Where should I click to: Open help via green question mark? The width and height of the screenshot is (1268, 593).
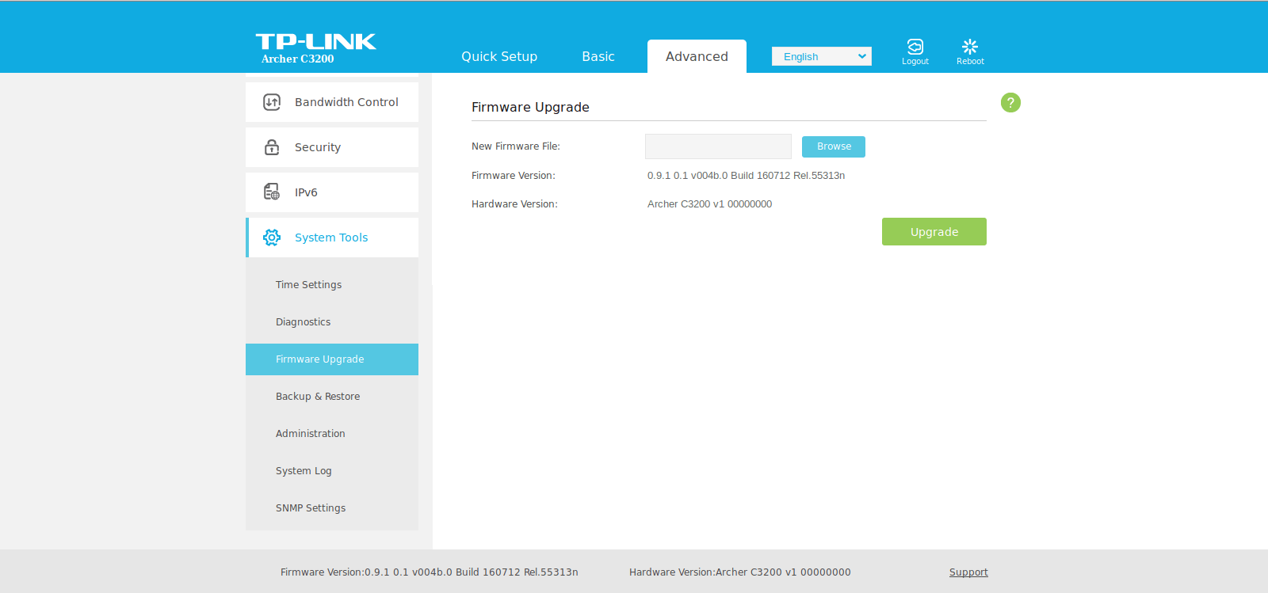[x=1010, y=102]
